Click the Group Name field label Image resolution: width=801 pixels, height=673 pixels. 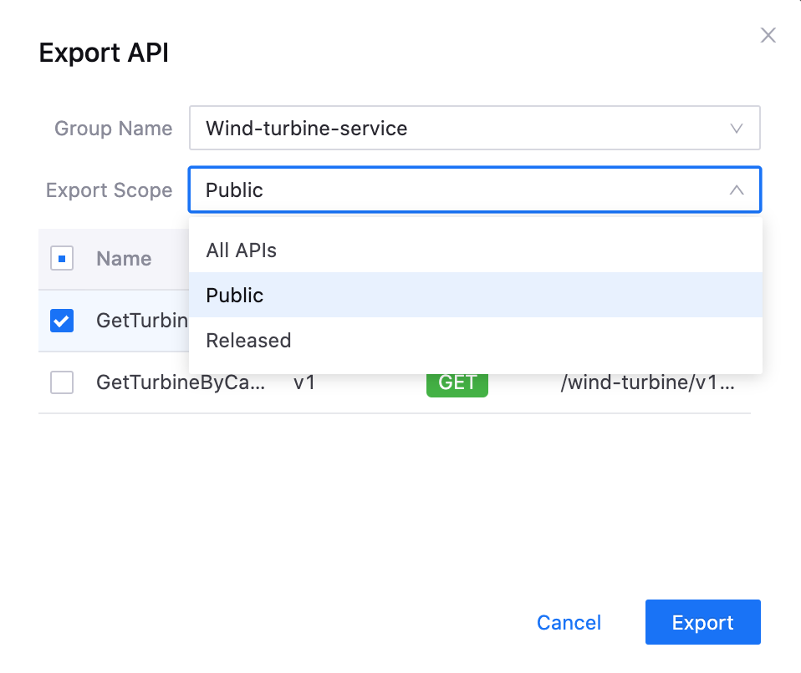tap(113, 129)
